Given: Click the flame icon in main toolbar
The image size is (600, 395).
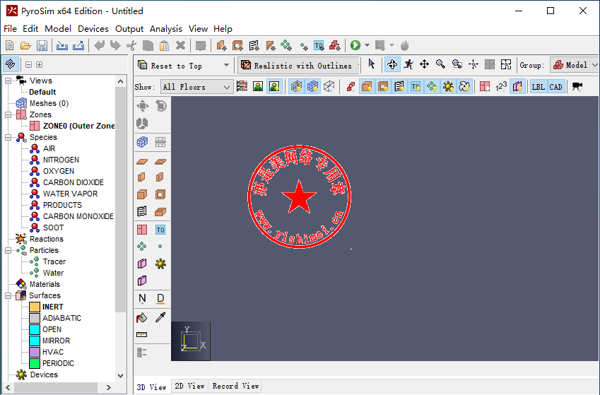Looking at the screenshot, I should tap(404, 45).
